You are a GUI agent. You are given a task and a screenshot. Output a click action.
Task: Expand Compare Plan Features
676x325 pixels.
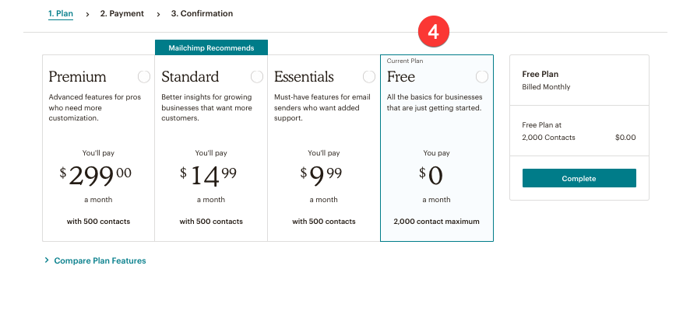pyautogui.click(x=100, y=260)
